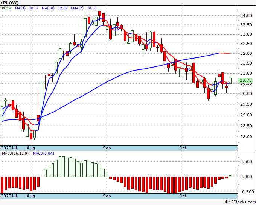Click the 29.50 price axis label
Image resolution: width=256 pixels, height=205 pixels.
(246, 104)
